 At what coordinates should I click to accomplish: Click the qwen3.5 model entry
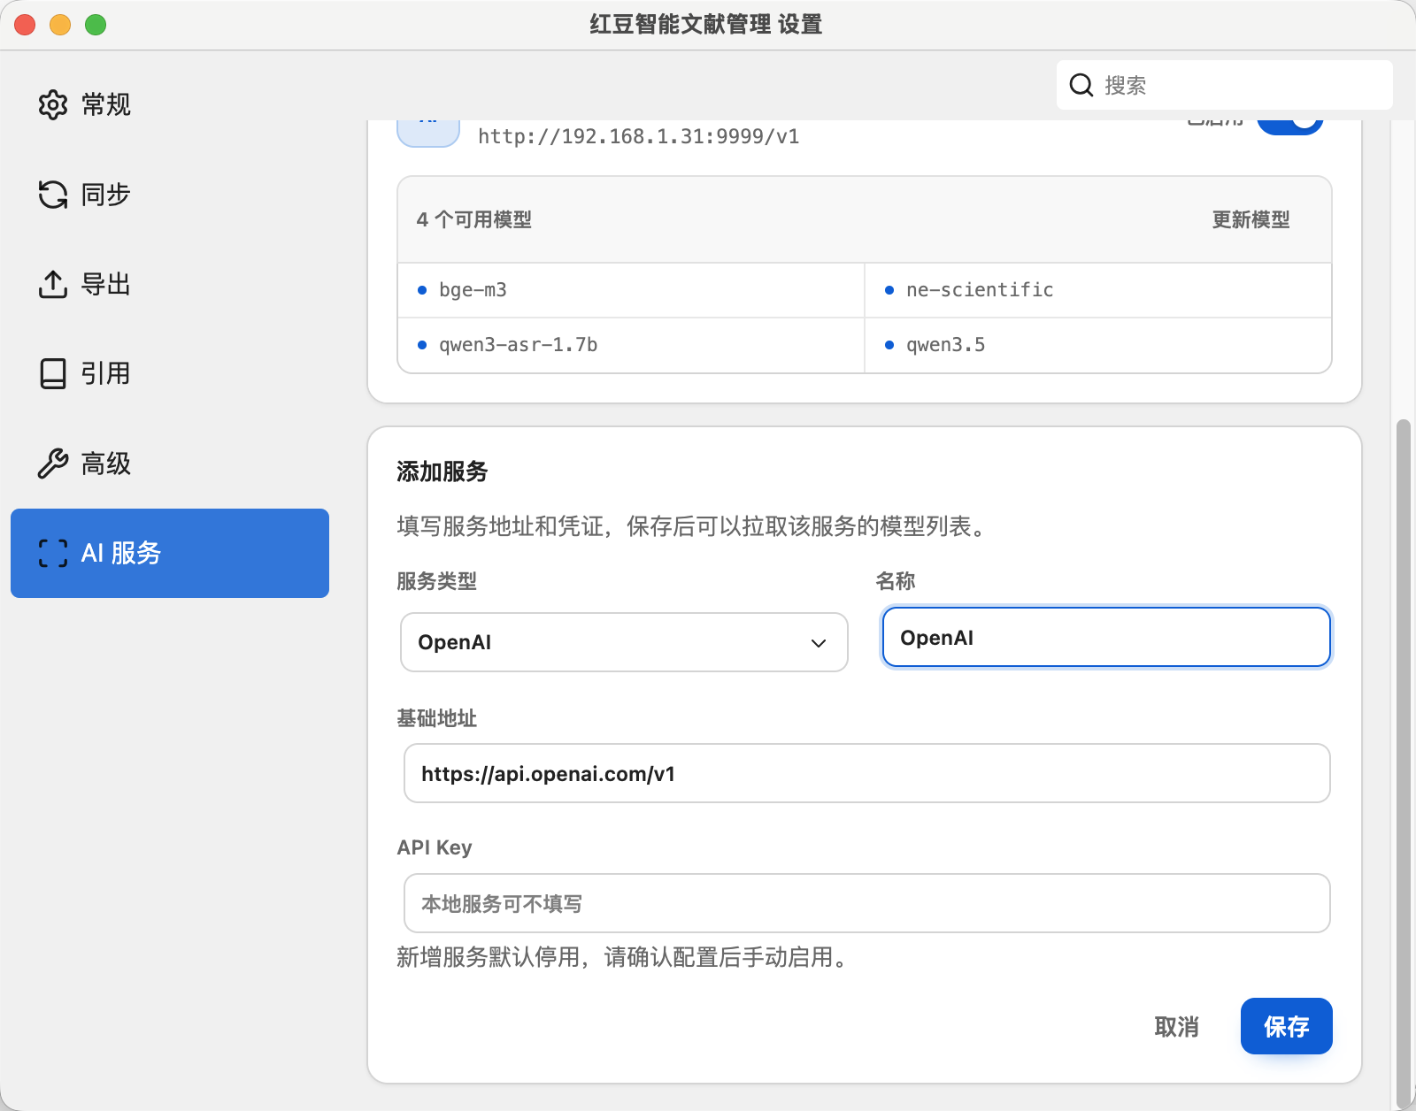coord(1098,345)
